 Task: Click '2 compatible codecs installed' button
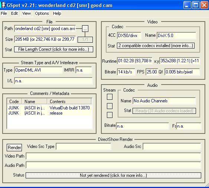pos(156,46)
